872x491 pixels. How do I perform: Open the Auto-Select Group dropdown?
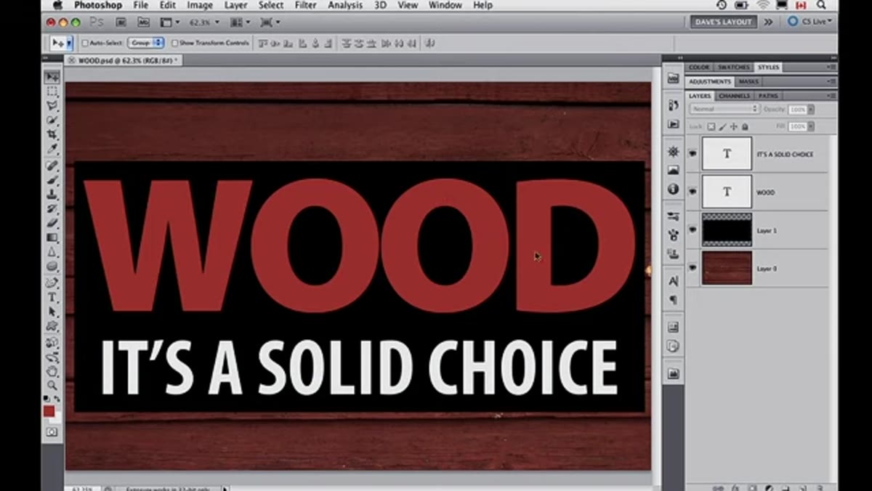146,43
